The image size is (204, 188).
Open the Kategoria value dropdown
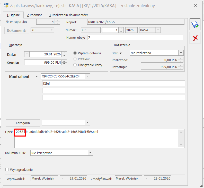(x=88, y=123)
